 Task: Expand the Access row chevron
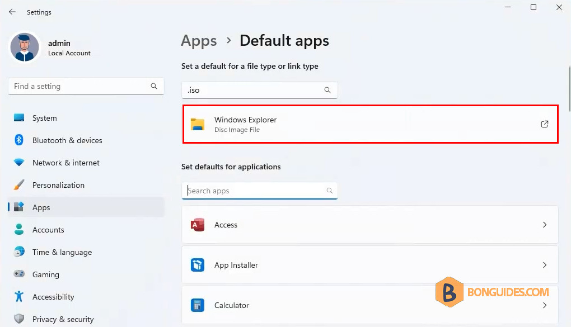545,225
